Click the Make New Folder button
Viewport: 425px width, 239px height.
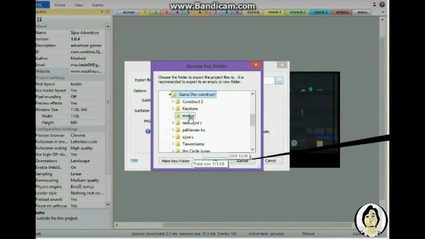175,161
